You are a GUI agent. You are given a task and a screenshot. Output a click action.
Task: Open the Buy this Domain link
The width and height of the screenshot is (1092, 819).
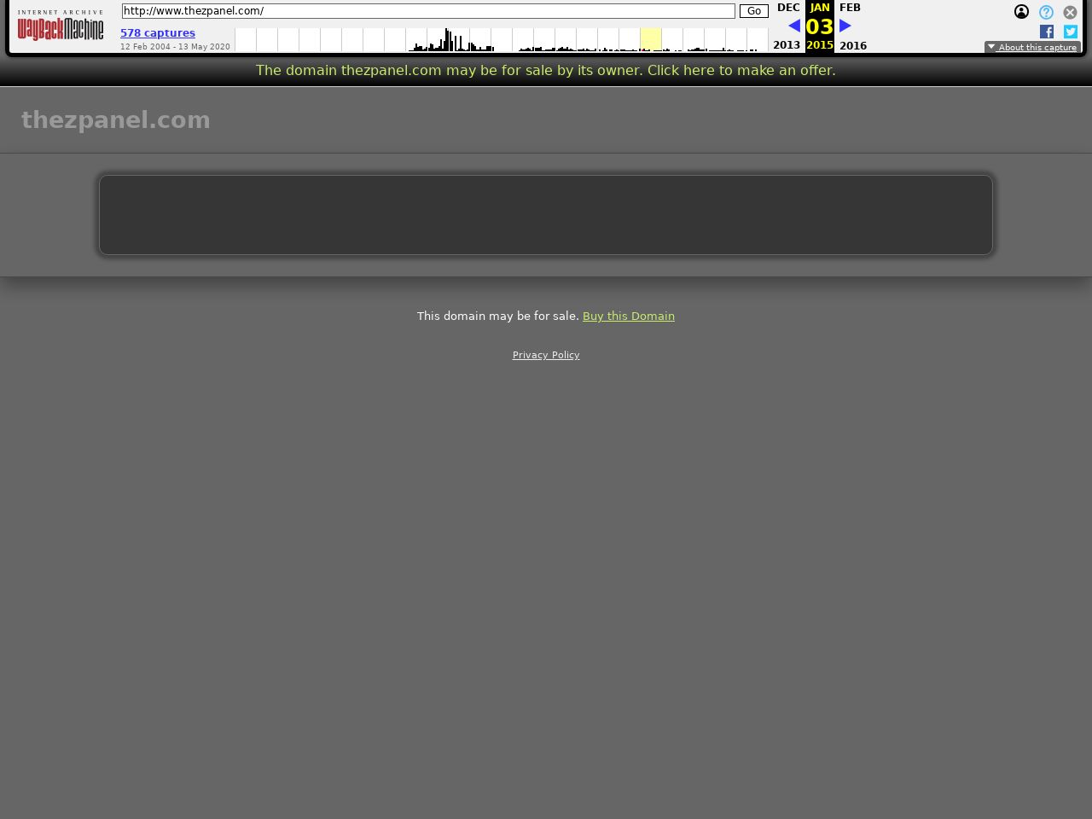[628, 316]
